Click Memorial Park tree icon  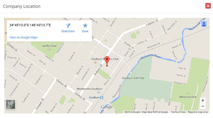(x=188, y=93)
